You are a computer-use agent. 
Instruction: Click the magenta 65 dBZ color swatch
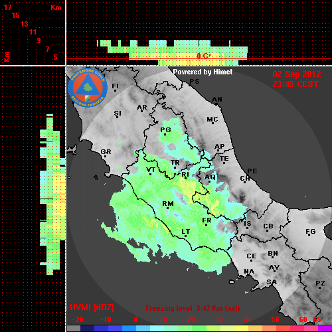(x=325, y=329)
